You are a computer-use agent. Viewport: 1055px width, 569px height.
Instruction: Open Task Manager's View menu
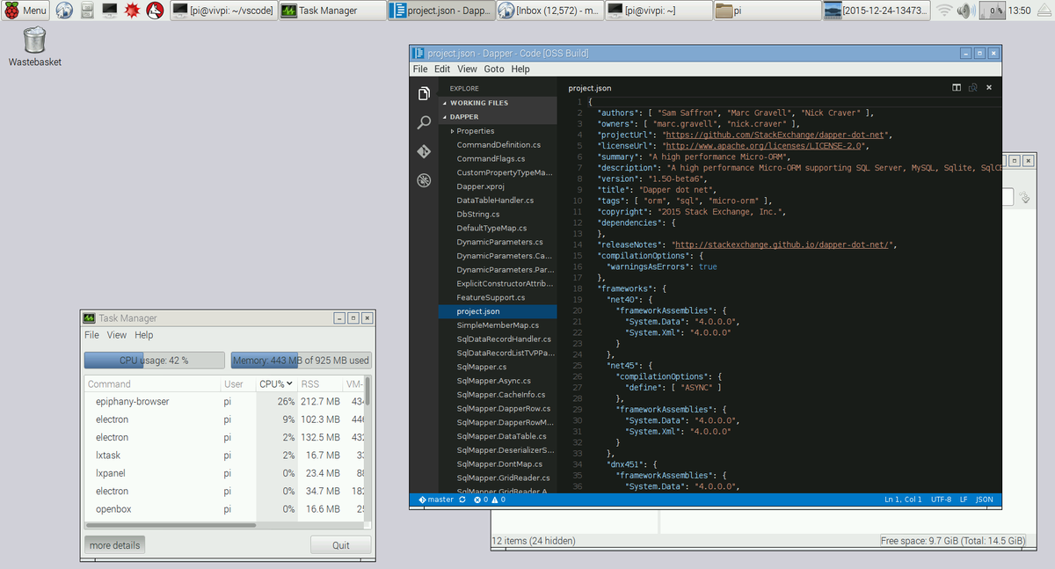[x=117, y=335]
